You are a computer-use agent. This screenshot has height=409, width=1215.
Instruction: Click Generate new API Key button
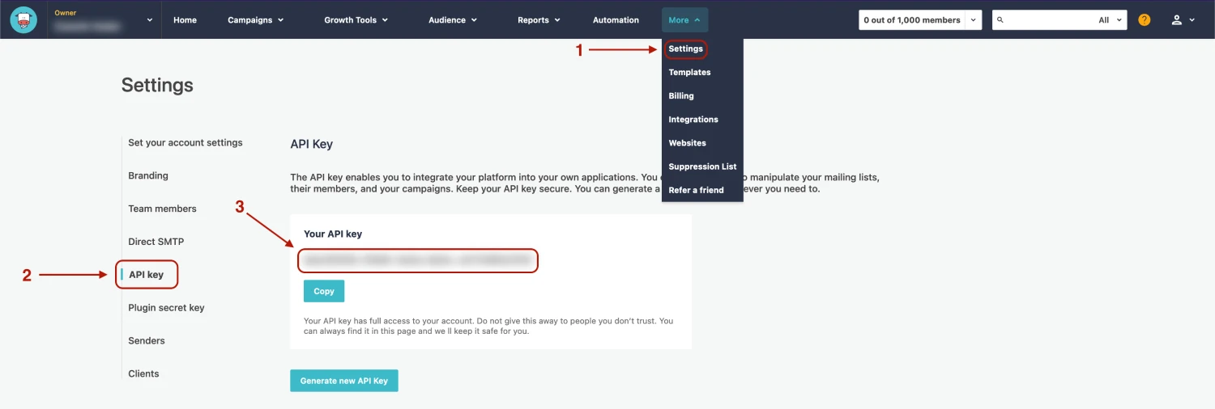(343, 381)
